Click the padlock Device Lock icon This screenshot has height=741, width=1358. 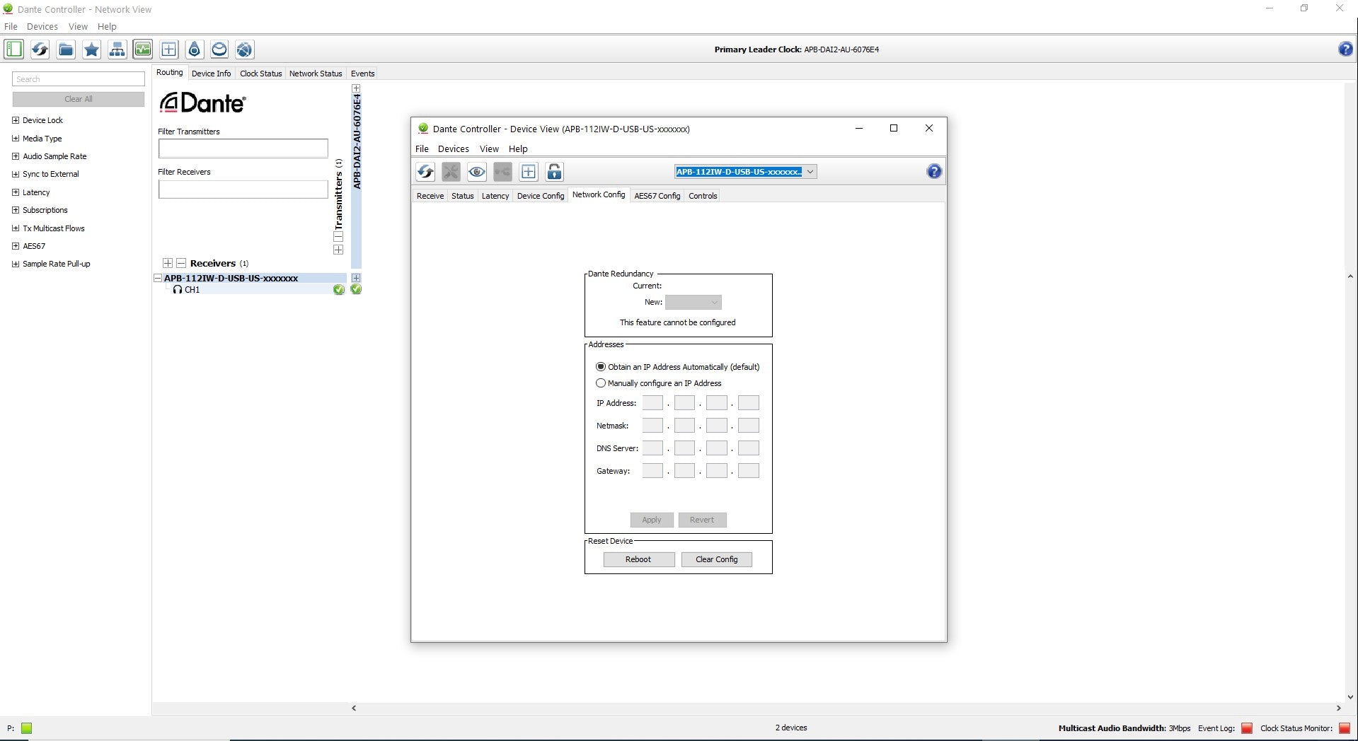555,172
